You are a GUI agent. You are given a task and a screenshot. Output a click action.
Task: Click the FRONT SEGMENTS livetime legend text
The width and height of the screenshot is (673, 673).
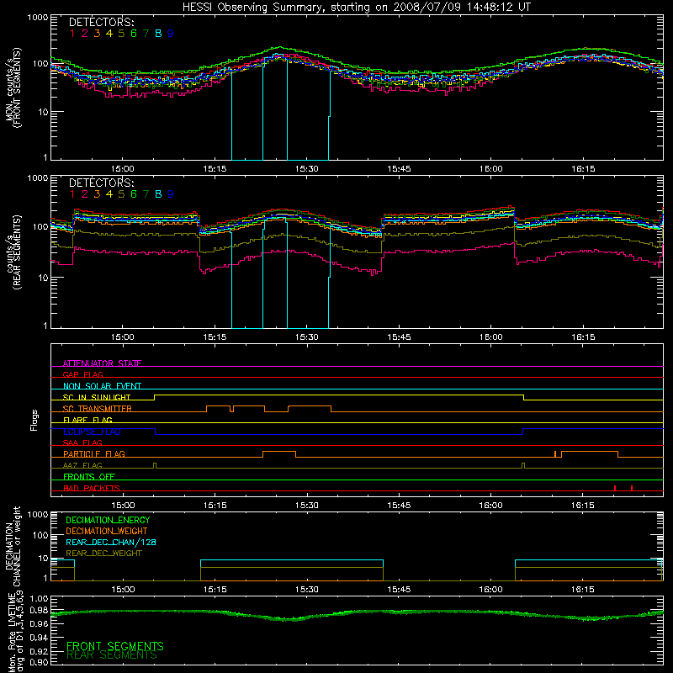(x=115, y=646)
